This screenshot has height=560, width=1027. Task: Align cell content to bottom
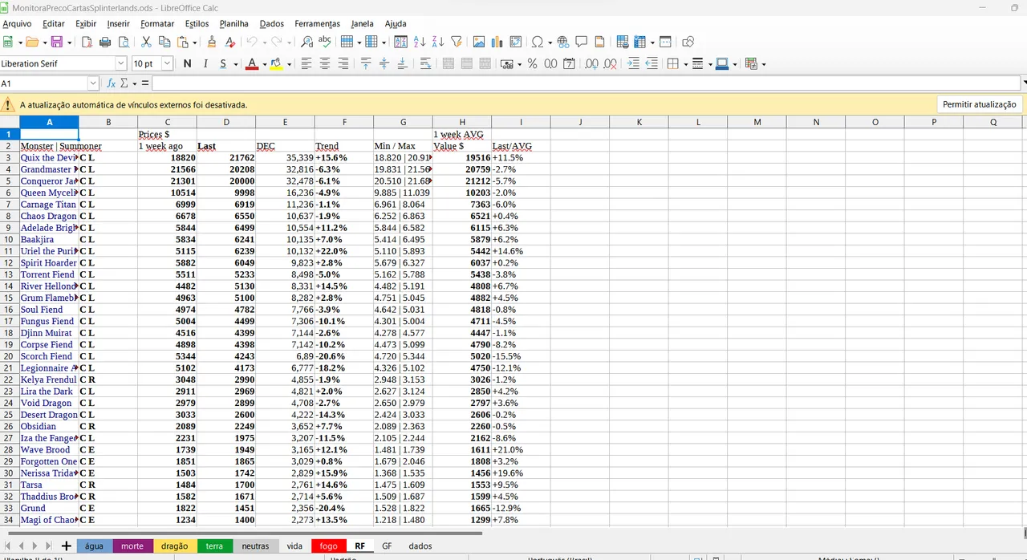coord(403,63)
